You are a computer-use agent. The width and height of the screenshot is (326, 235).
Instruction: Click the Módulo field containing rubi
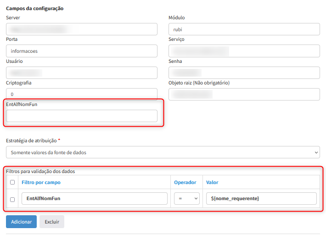(x=244, y=29)
